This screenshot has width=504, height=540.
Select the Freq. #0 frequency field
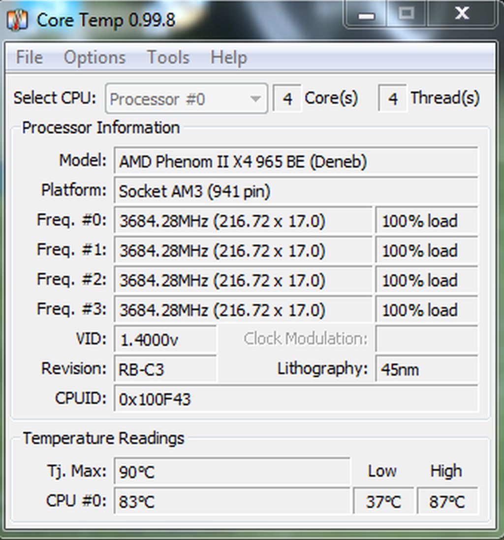pos(243,220)
